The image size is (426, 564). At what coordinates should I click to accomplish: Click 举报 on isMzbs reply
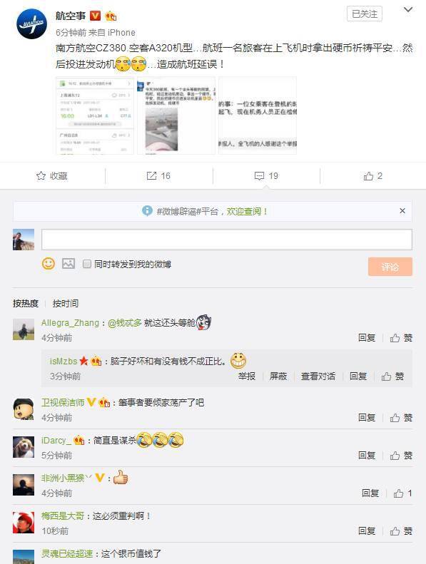coord(247,376)
